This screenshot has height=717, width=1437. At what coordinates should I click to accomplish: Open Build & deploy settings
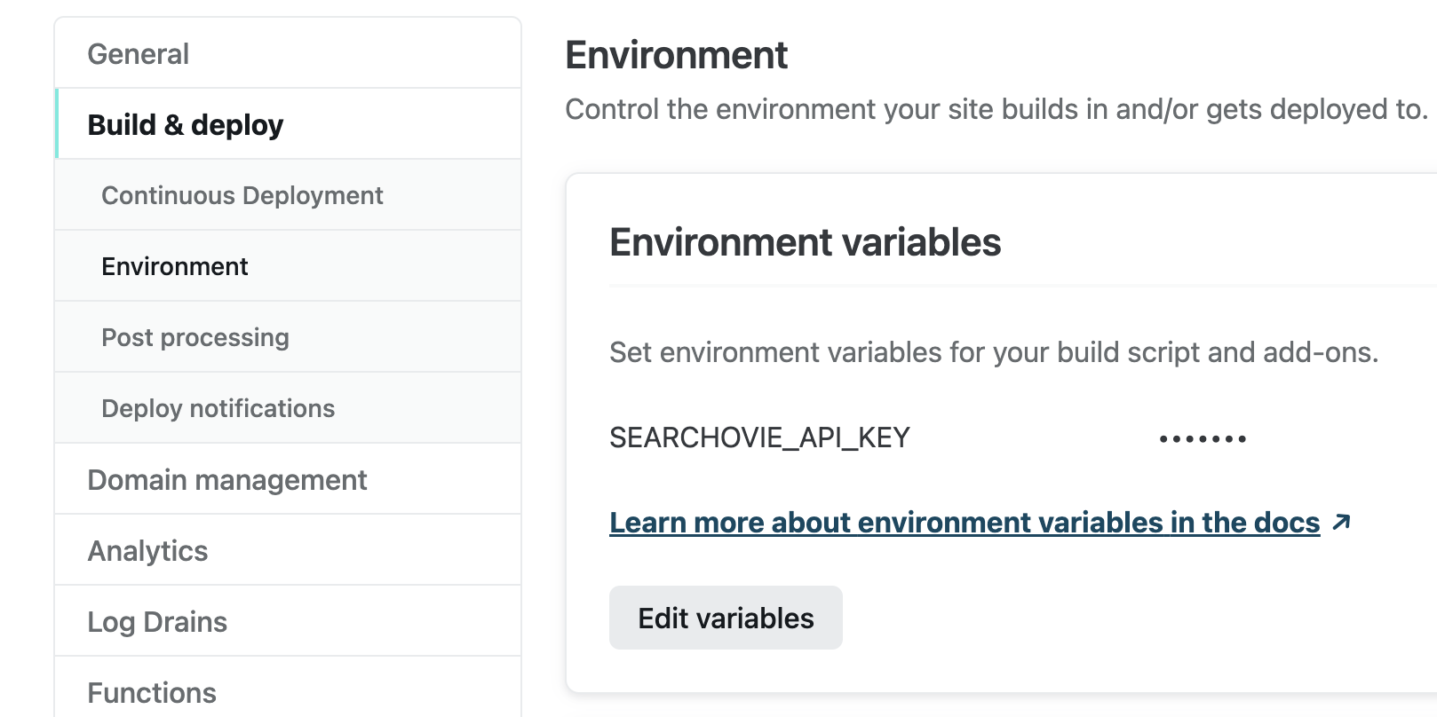click(185, 124)
